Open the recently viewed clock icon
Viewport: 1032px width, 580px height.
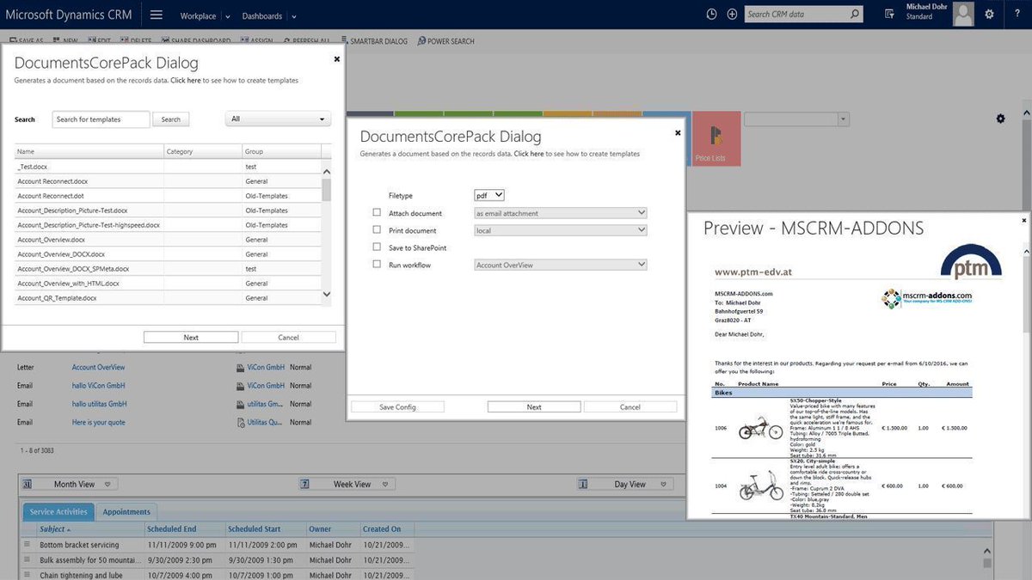click(711, 15)
